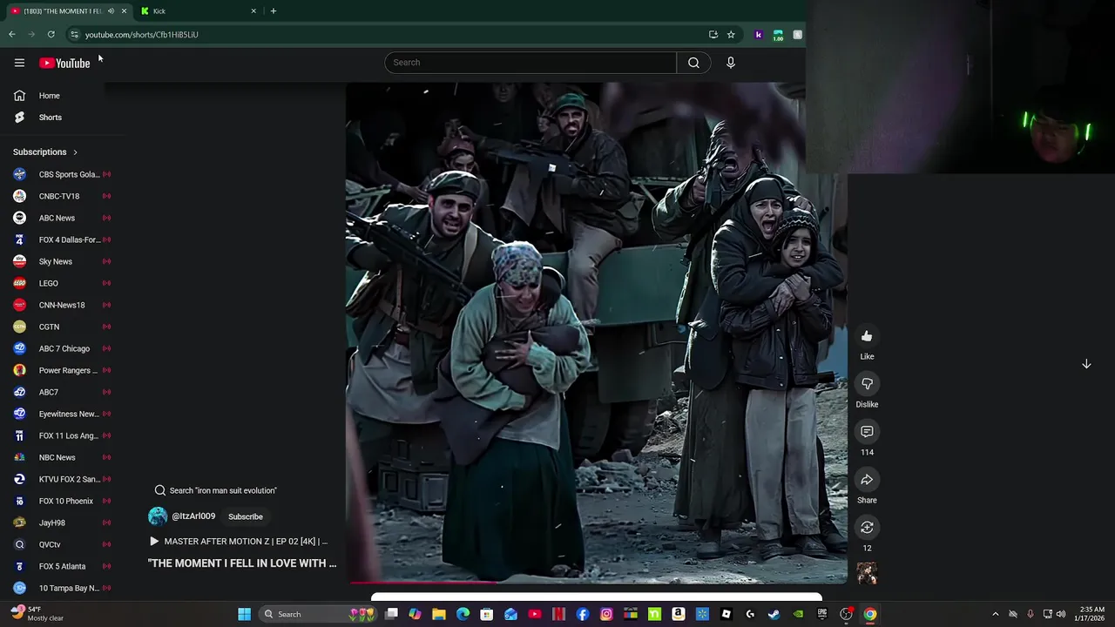1115x627 pixels.
Task: Select FOX 5 Atlanta subscription
Action: (x=61, y=566)
